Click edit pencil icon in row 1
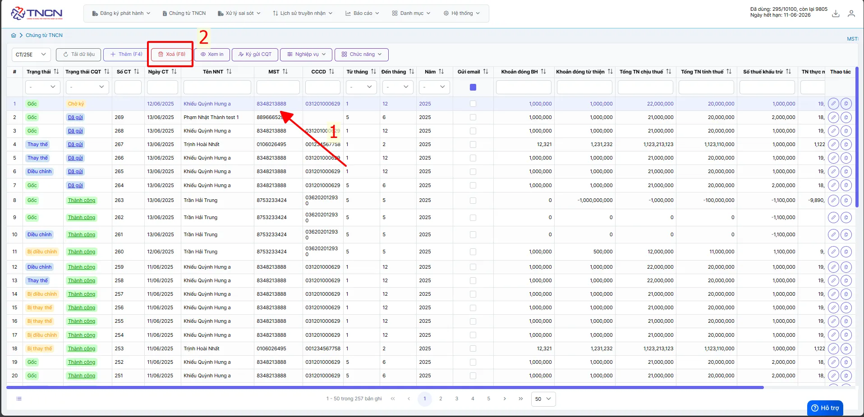 [x=833, y=104]
